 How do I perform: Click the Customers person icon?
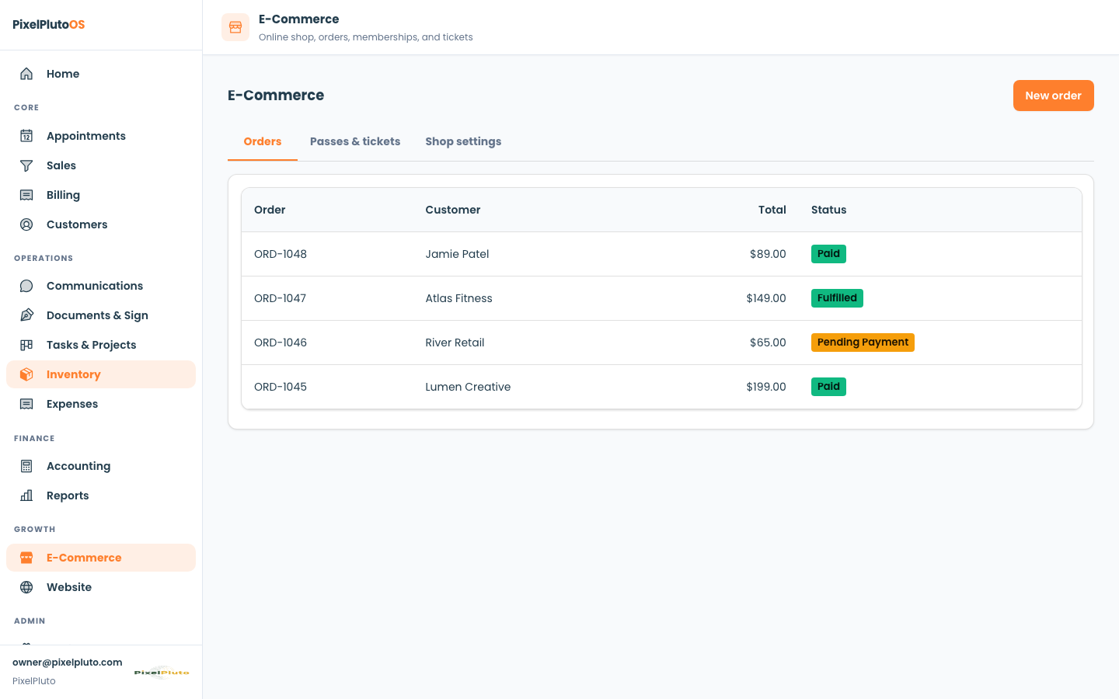(26, 224)
